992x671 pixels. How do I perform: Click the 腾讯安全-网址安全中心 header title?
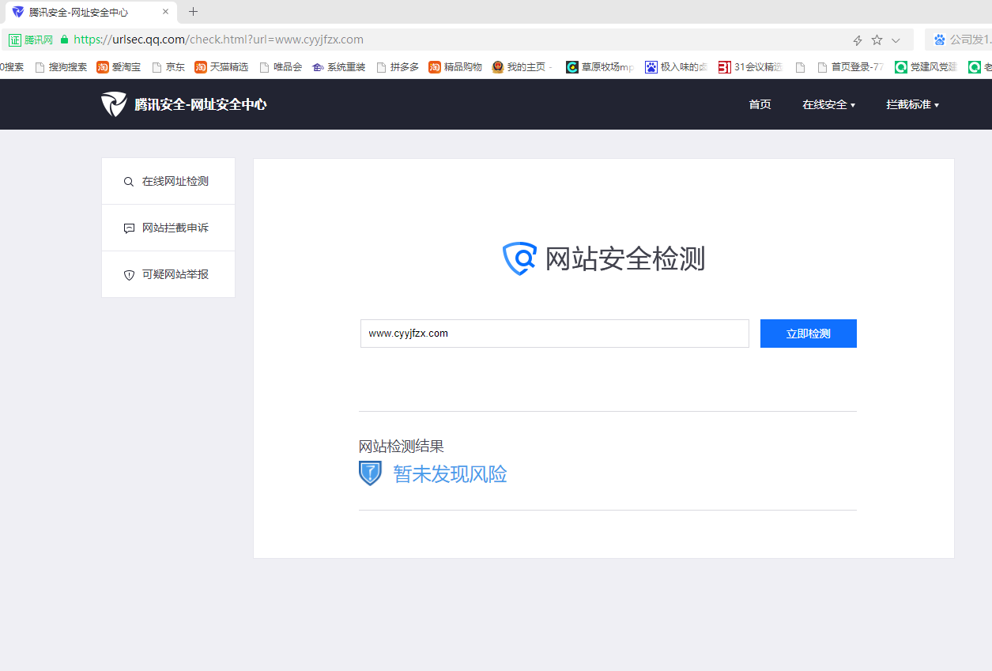[x=201, y=104]
